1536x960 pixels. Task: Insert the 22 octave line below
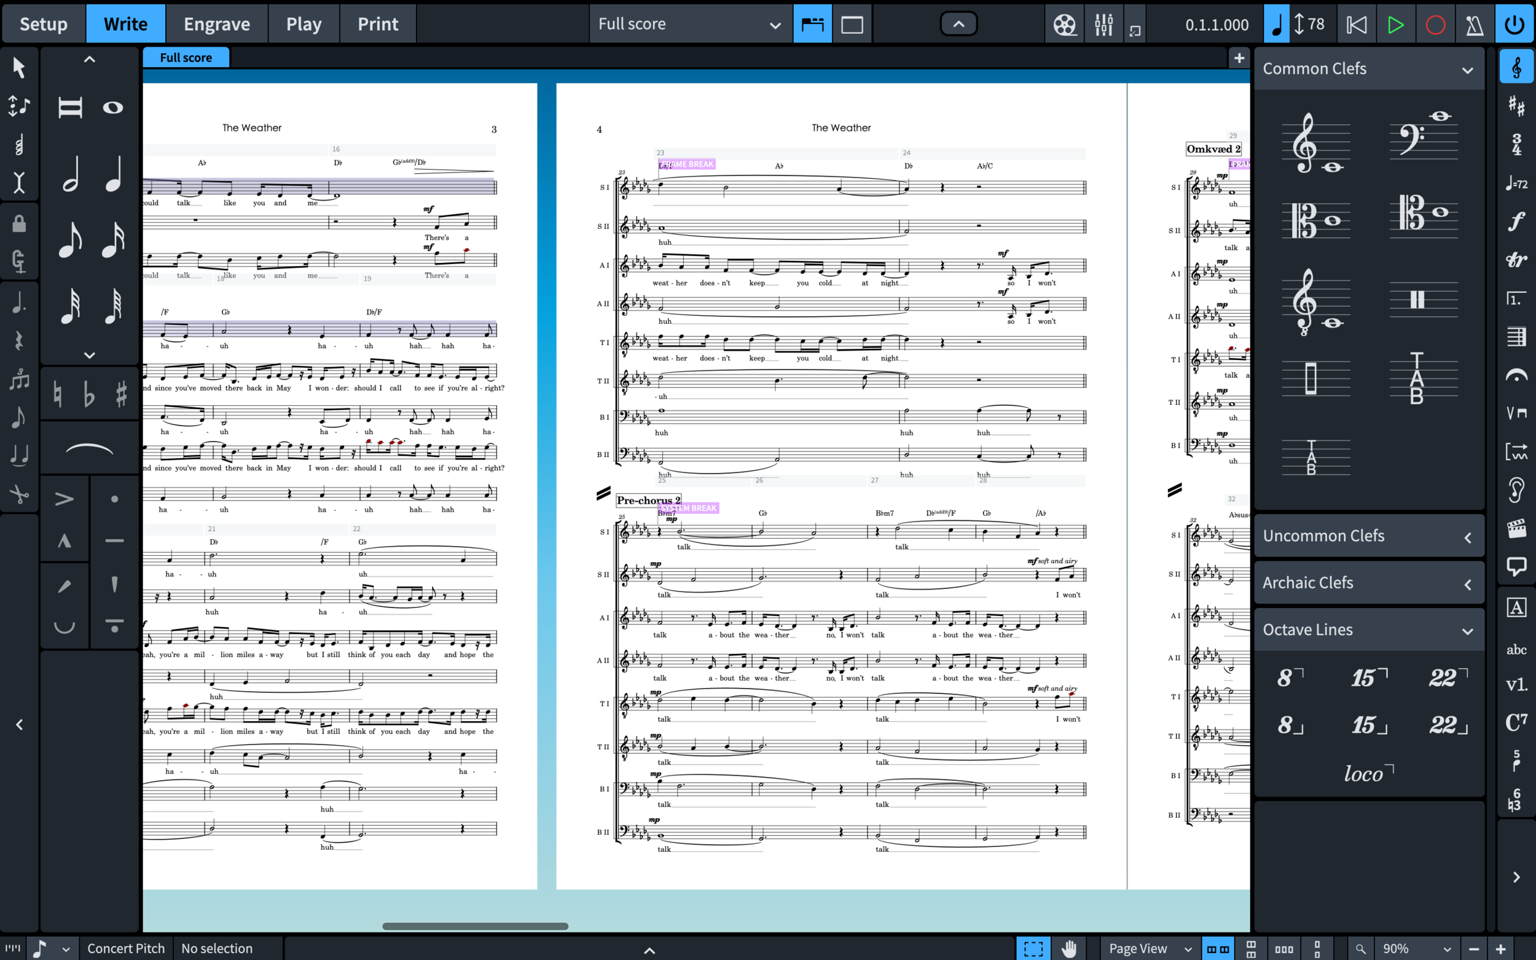click(1448, 724)
